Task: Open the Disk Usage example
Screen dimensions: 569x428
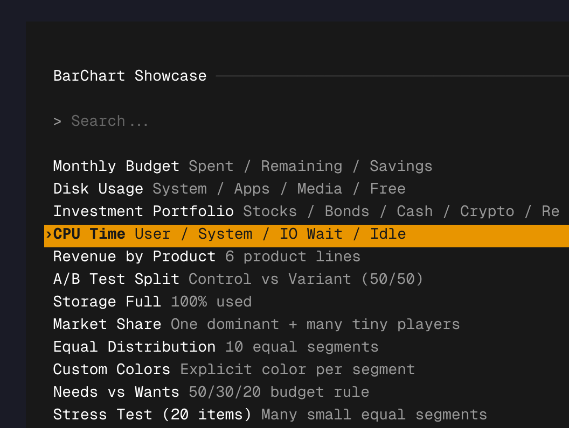Action: coord(98,189)
